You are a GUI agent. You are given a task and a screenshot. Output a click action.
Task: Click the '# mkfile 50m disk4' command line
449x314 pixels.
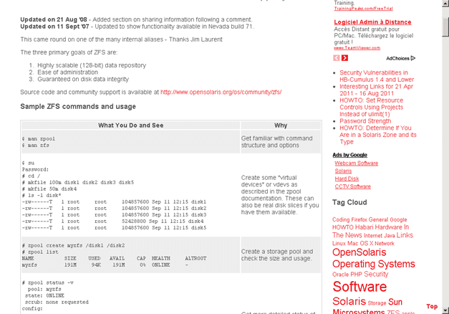coord(49,189)
